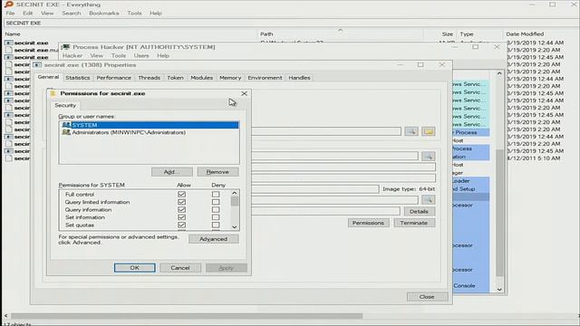Click magnifier icon beside command line field

[x=428, y=157]
